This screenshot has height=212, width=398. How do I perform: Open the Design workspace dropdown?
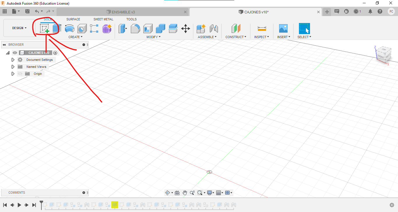pyautogui.click(x=19, y=28)
